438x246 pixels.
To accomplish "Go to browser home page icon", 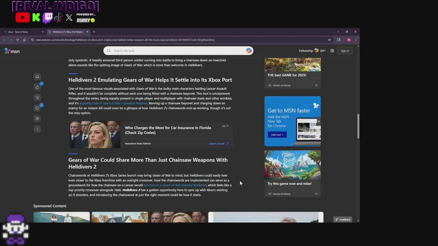I will (x=24, y=40).
